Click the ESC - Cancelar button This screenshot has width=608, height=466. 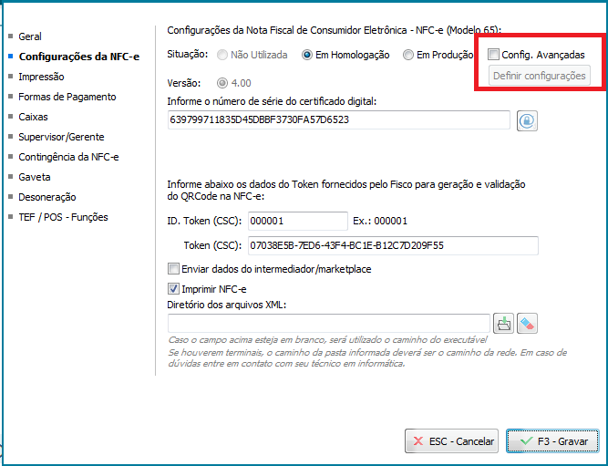tap(453, 441)
